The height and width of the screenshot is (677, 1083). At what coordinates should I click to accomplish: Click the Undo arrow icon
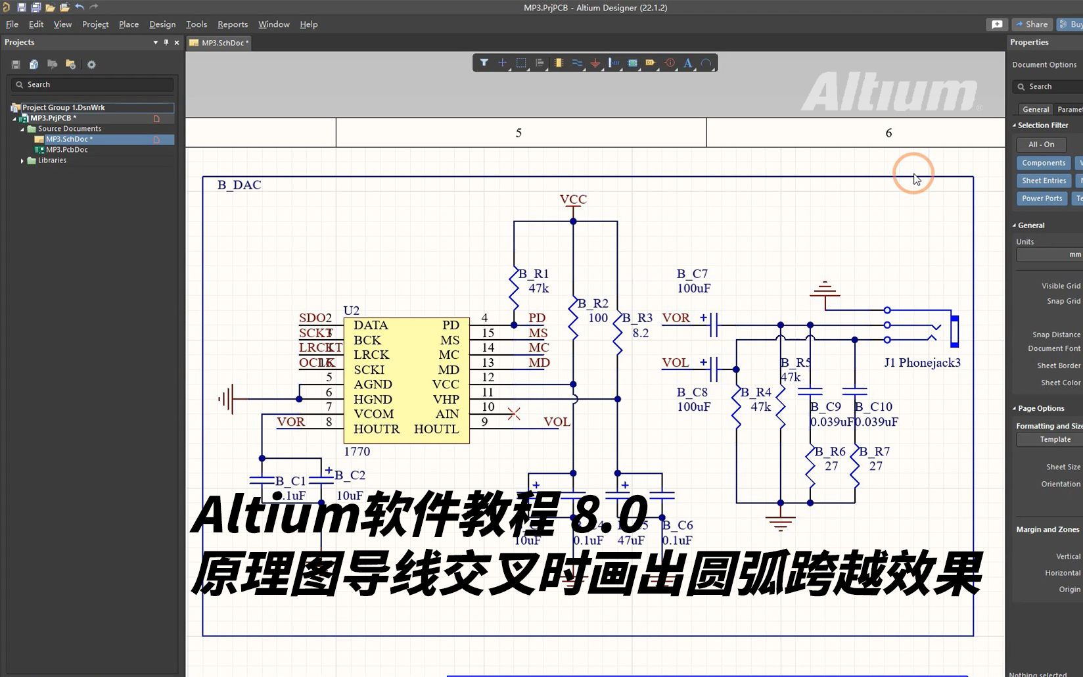79,6
